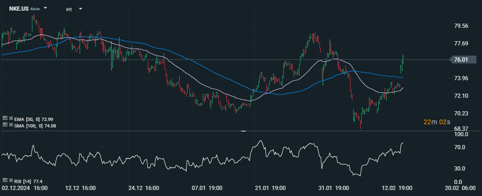The height and width of the screenshot is (196, 482).
Task: Click the 77.69 price axis label
Action: [x=461, y=44]
